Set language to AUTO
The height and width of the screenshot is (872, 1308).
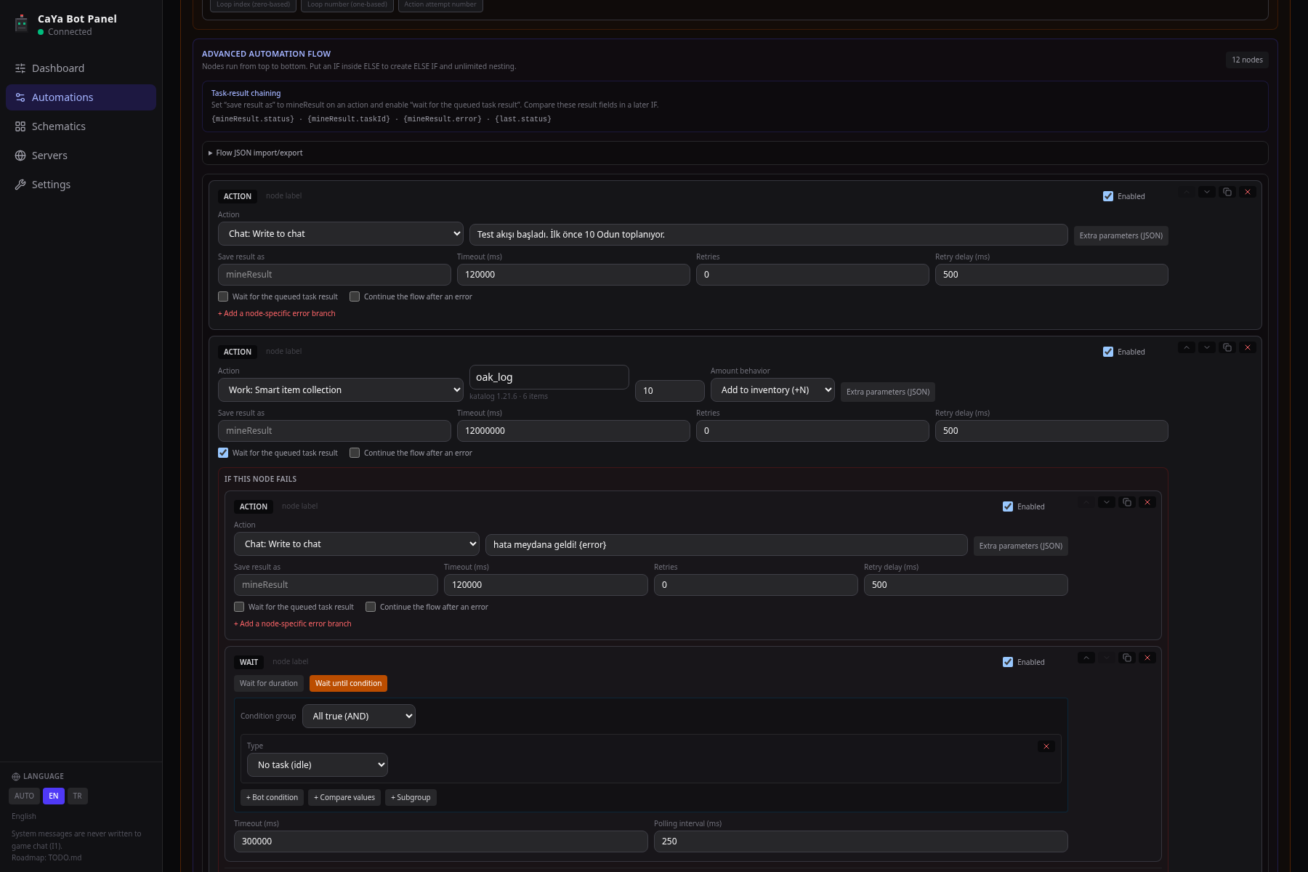click(24, 796)
